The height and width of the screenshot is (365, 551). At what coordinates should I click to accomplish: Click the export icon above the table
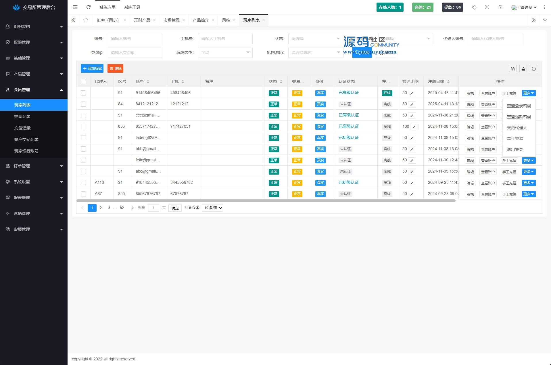coord(523,69)
